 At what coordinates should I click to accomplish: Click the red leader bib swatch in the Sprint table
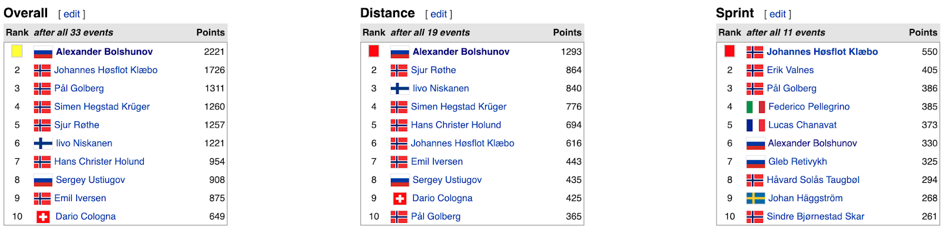pyautogui.click(x=729, y=51)
